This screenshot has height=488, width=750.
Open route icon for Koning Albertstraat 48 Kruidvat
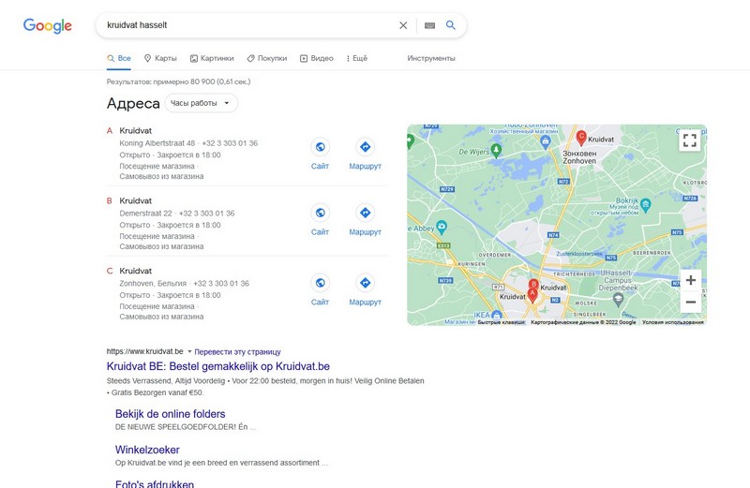(365, 147)
